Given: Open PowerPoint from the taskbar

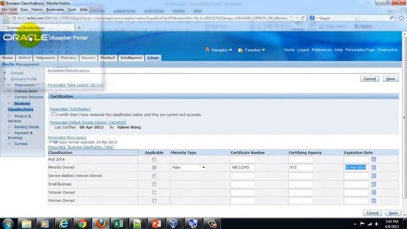Looking at the screenshot, I should pyautogui.click(x=156, y=223).
